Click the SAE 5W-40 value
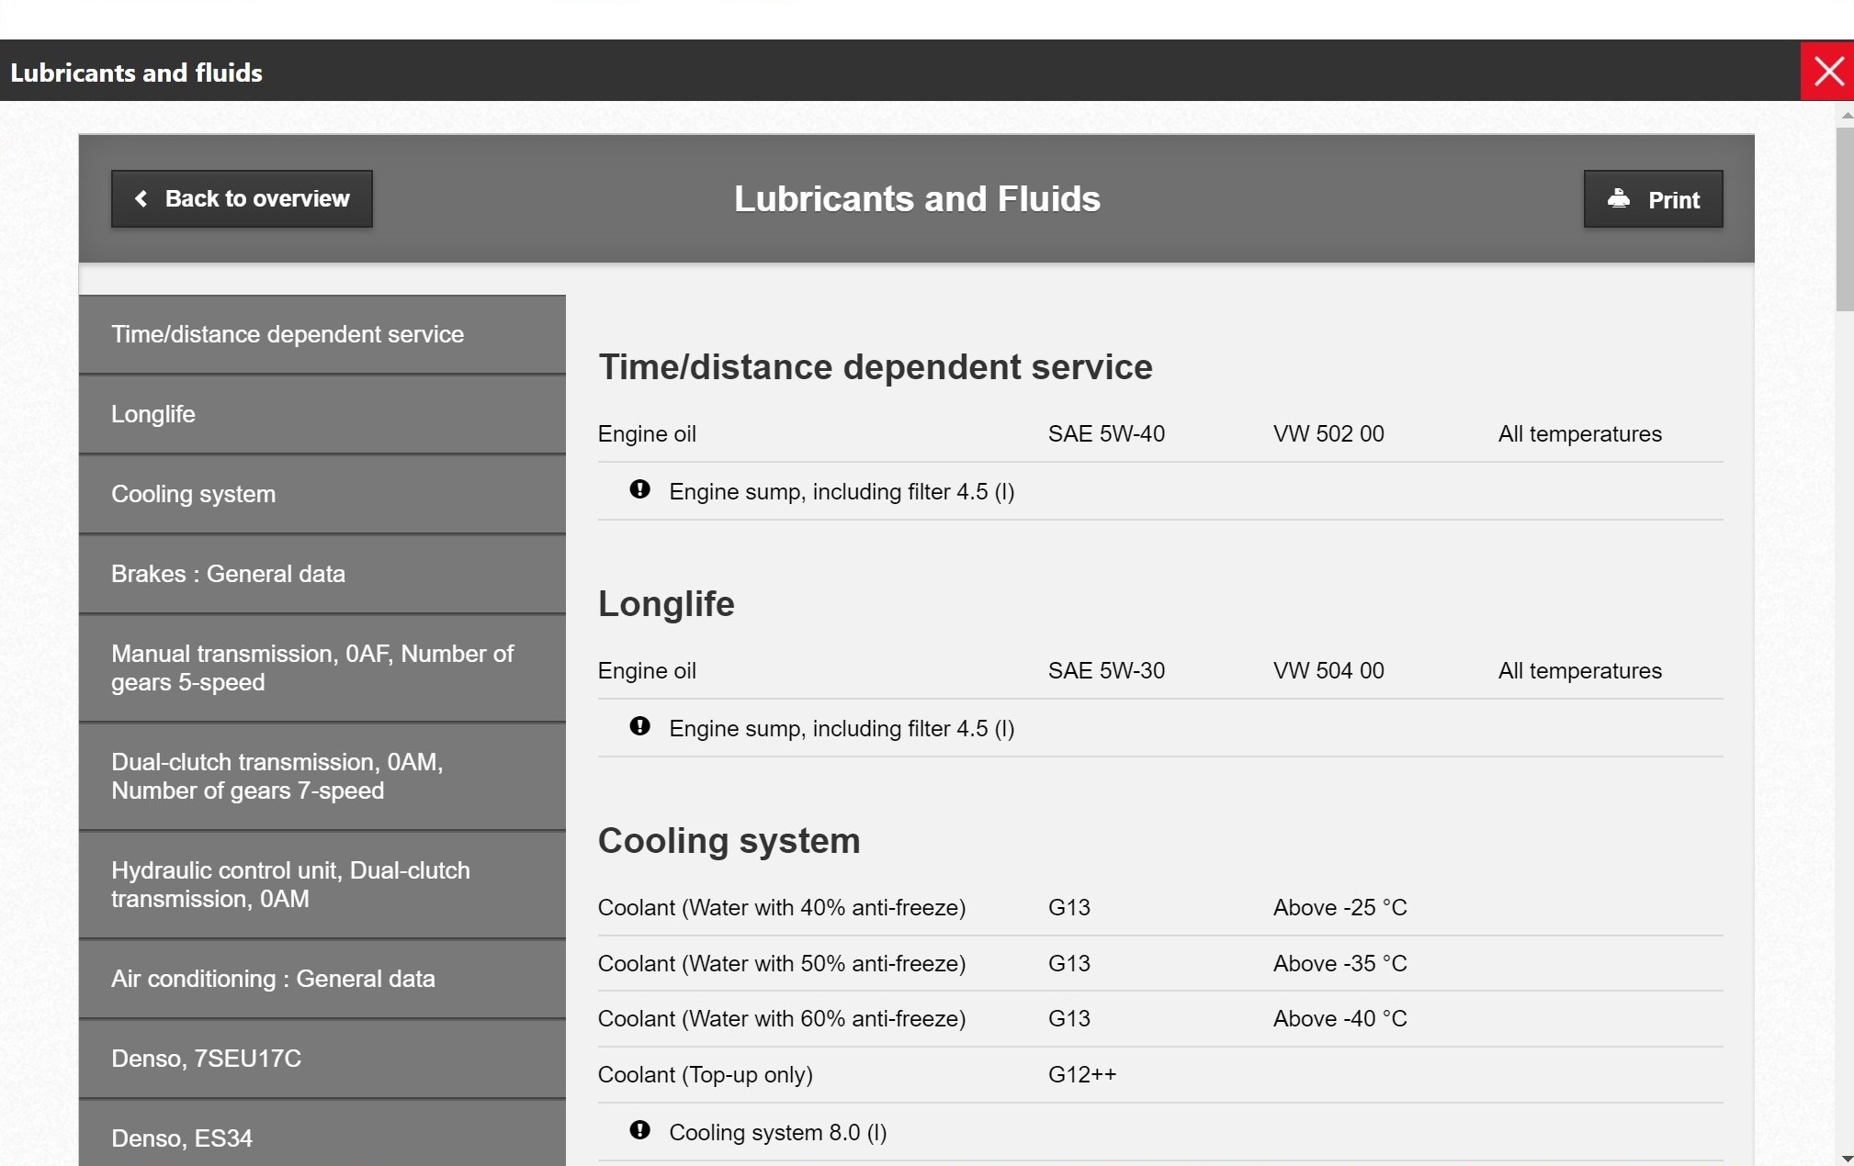Screen dimensions: 1854x1166 tap(1106, 433)
